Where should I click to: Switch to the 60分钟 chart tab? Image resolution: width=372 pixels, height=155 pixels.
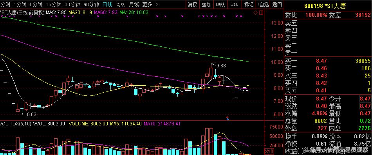click(91, 4)
